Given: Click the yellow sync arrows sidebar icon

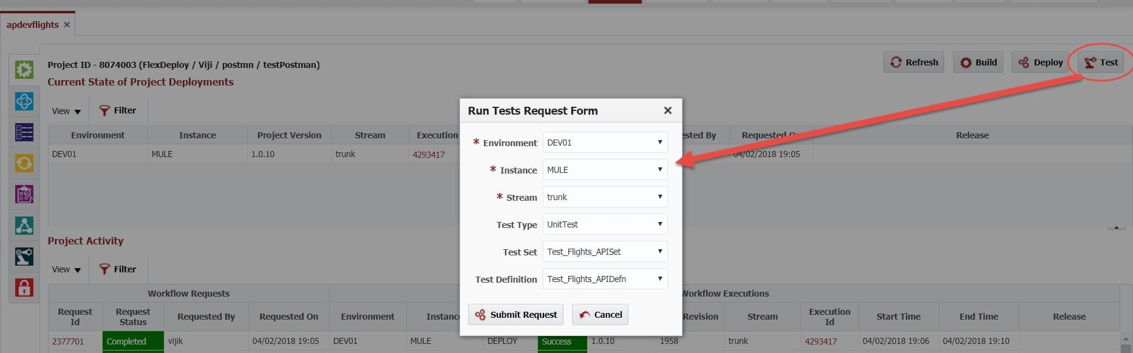Looking at the screenshot, I should (x=24, y=163).
